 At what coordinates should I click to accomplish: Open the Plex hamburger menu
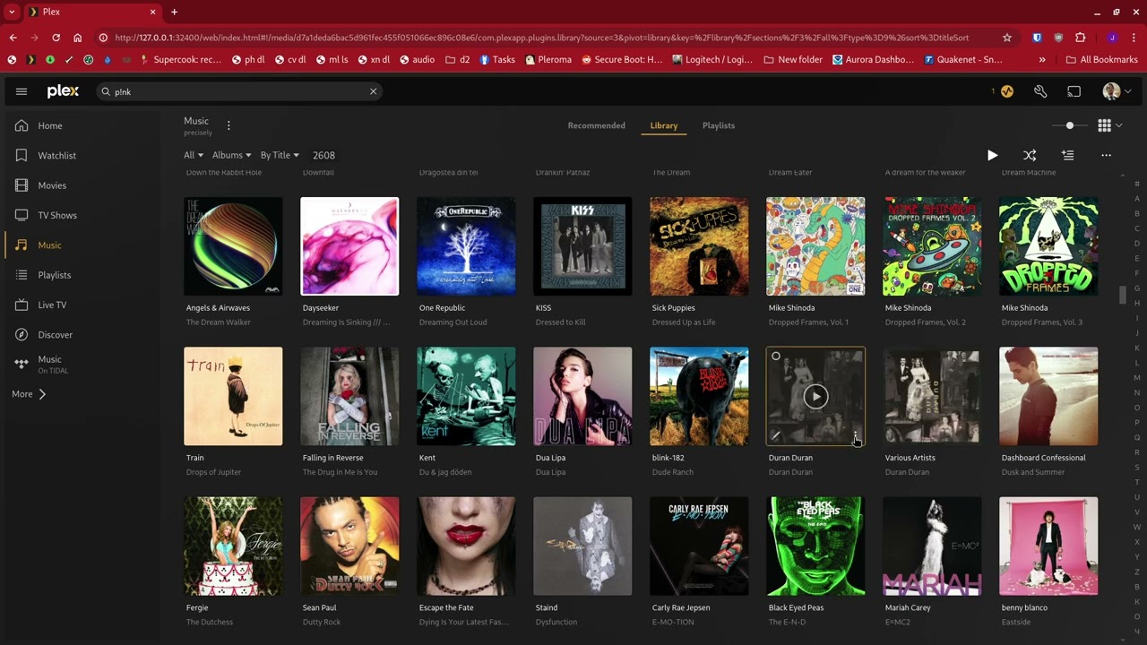(22, 91)
